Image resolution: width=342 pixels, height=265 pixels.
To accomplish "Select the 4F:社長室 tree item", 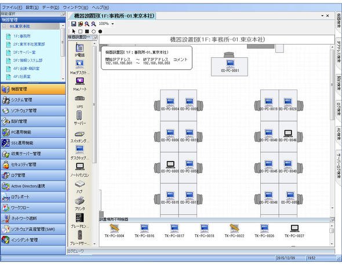I will tap(22, 76).
